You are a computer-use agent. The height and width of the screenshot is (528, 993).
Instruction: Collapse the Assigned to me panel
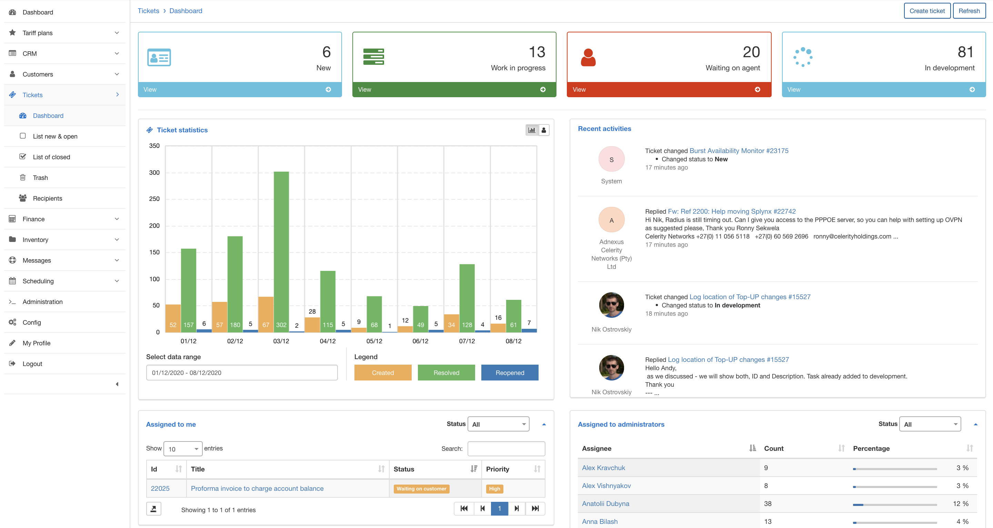click(544, 424)
